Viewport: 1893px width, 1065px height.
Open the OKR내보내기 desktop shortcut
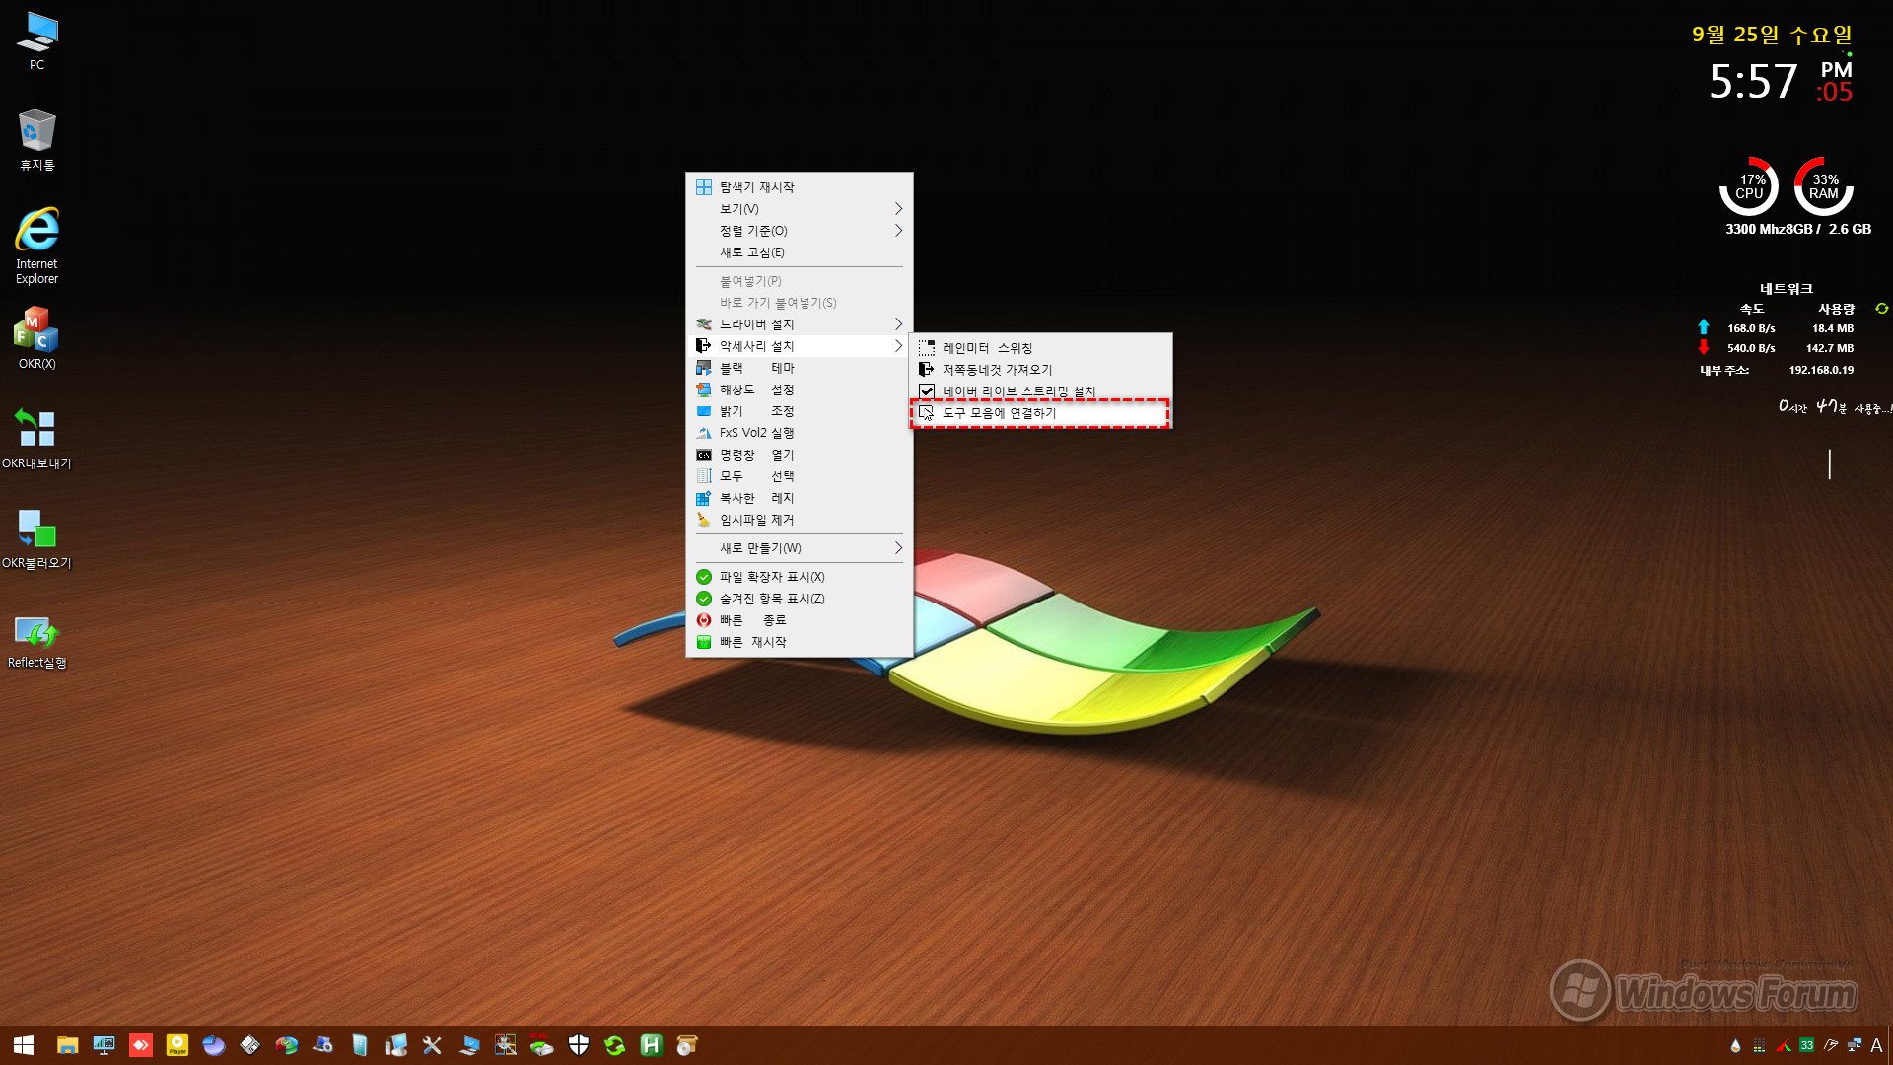click(36, 439)
